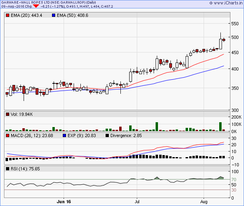Click the 500 price axis label
The width and height of the screenshot is (244, 206).
(x=235, y=37)
